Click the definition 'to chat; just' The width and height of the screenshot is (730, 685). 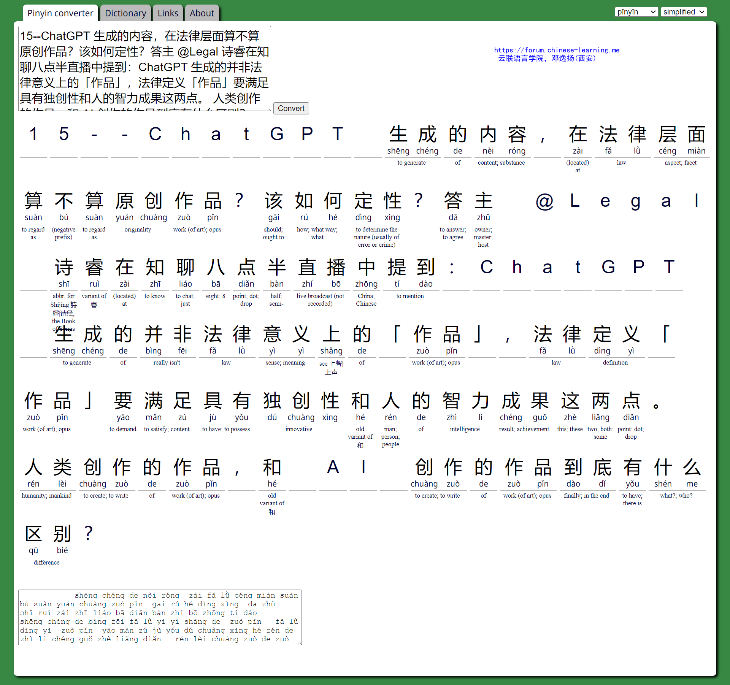click(x=185, y=300)
